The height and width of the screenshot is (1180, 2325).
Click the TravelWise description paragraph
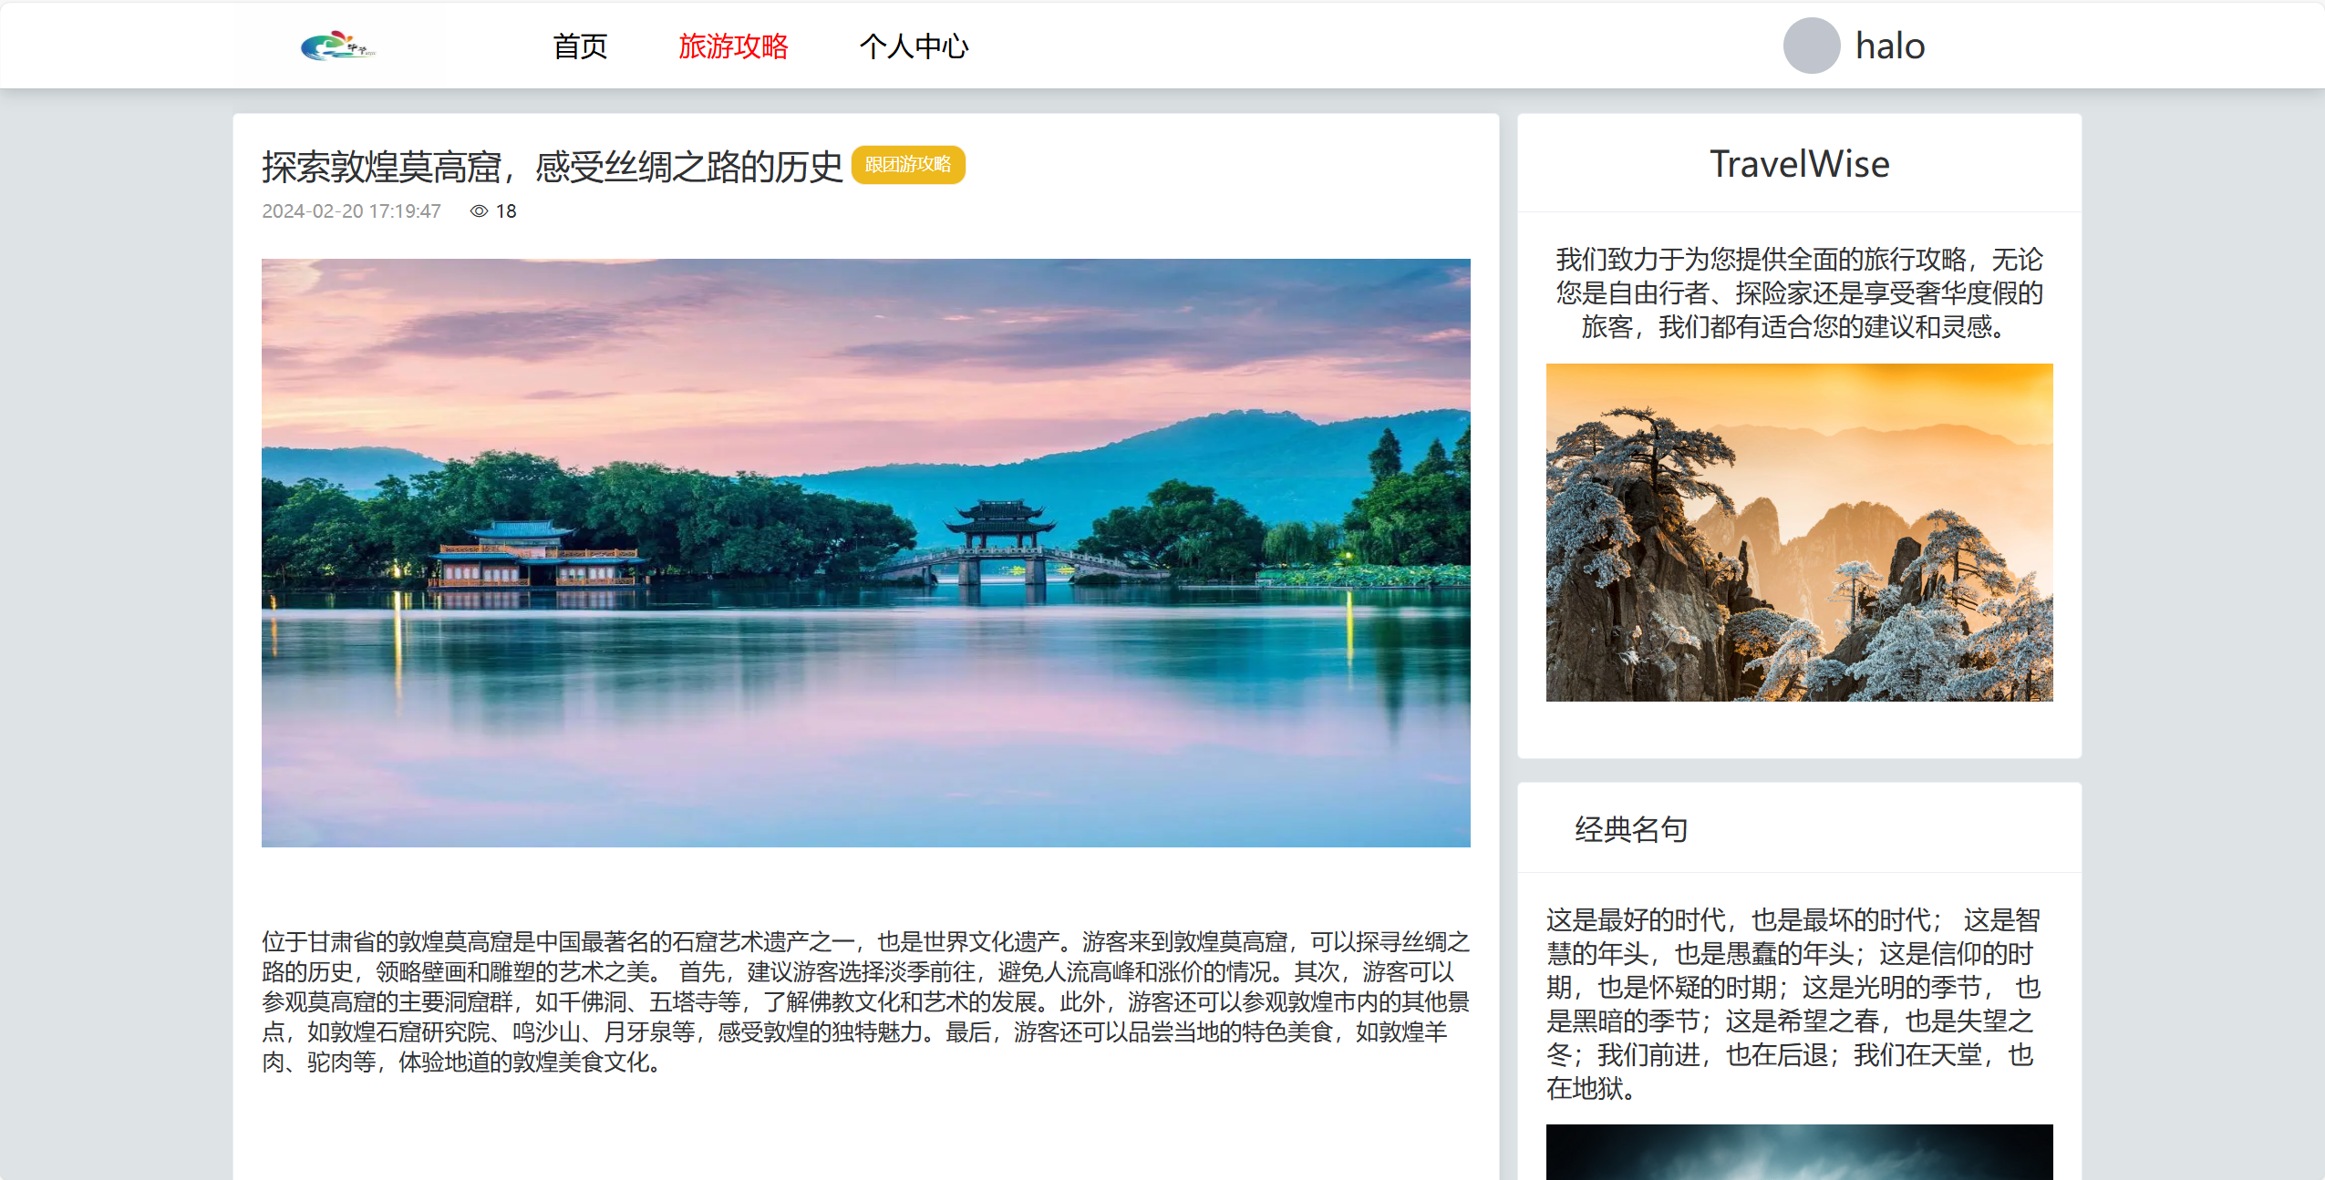1799,292
